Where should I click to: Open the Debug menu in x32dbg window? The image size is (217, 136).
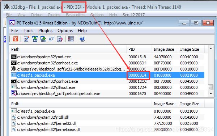click(37, 15)
